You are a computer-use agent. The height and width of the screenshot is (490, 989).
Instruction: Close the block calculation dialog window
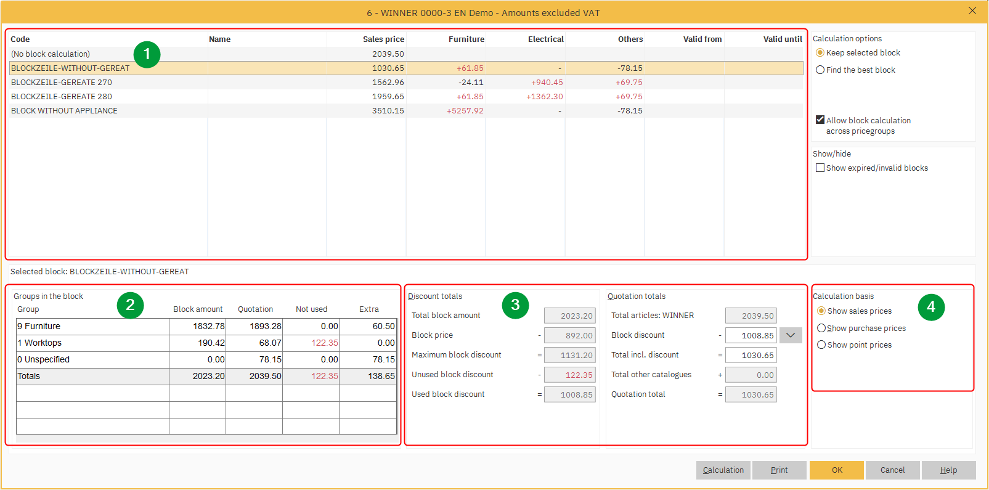(x=972, y=11)
